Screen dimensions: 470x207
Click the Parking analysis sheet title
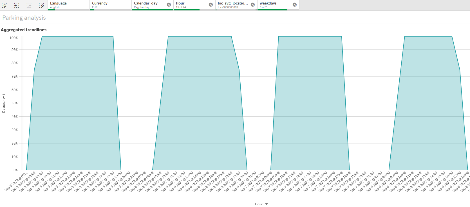[24, 18]
